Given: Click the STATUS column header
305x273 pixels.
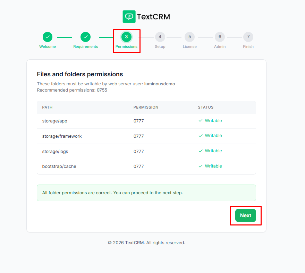Looking at the screenshot, I should (x=205, y=108).
